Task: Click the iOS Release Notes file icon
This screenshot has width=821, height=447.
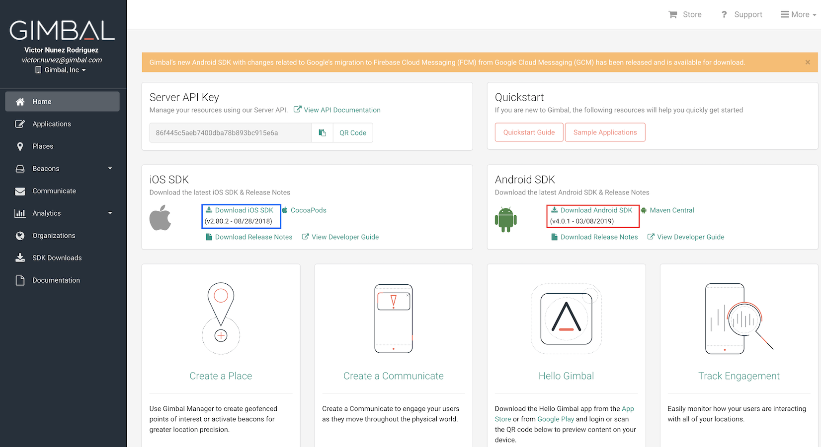Action: [209, 237]
